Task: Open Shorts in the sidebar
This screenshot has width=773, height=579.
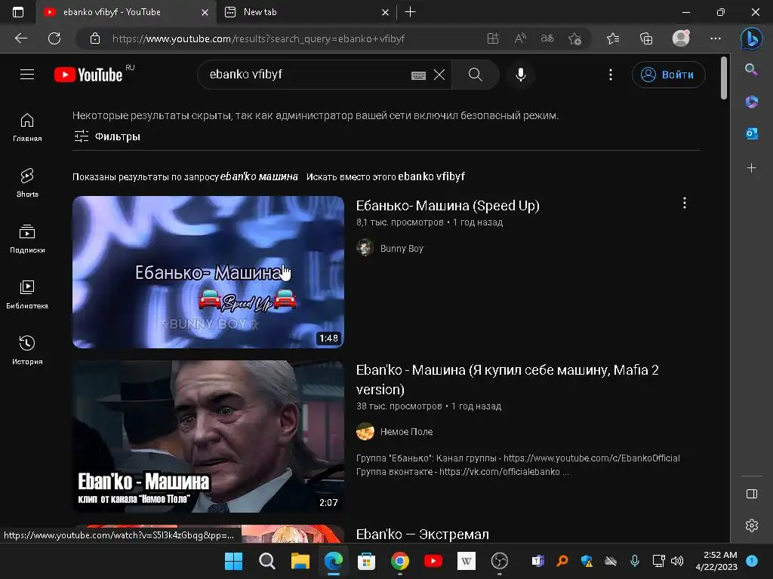Action: click(27, 182)
